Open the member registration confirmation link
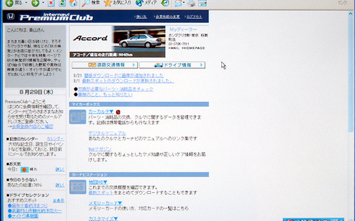 [33, 127]
